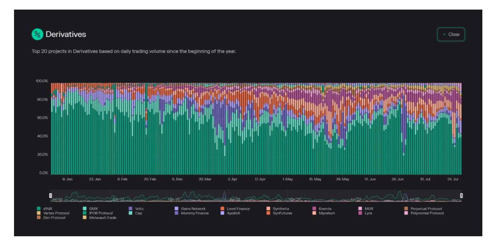Click the 20.0% y-axis label

click(42, 155)
